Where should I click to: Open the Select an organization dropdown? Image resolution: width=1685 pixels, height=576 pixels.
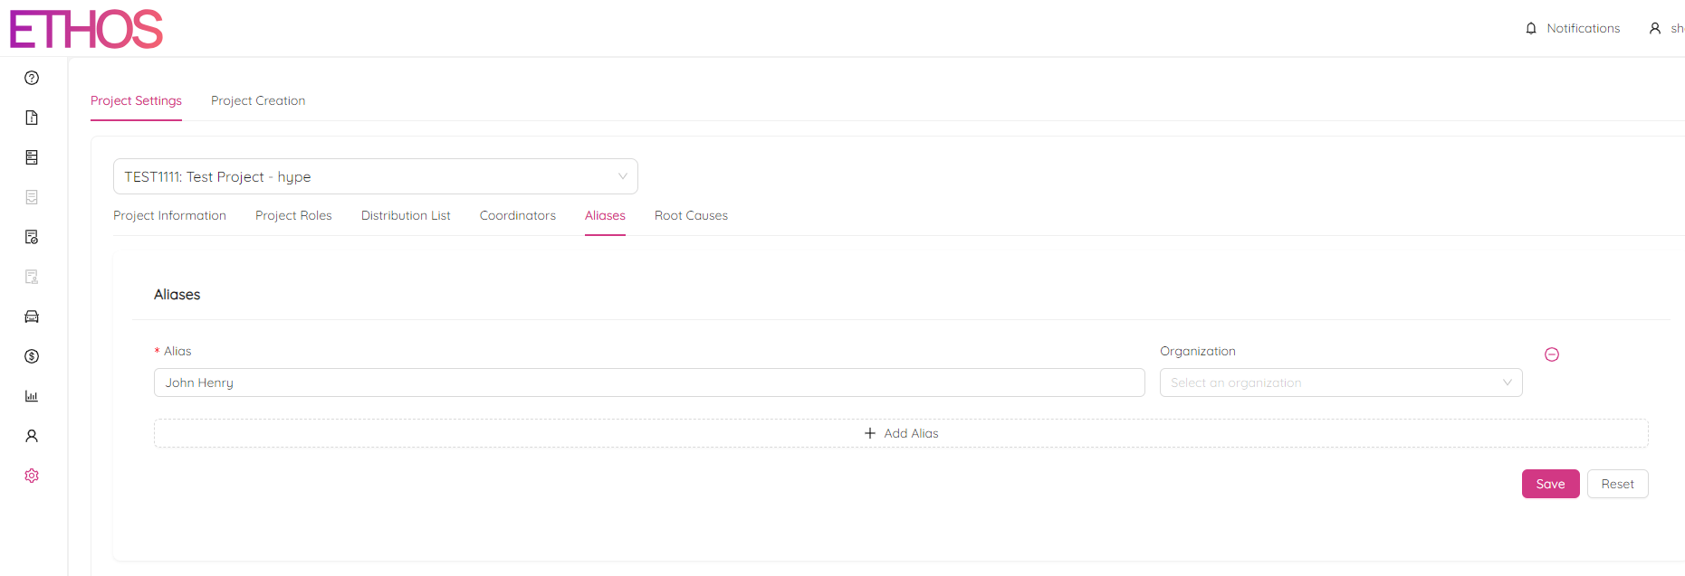coord(1340,382)
